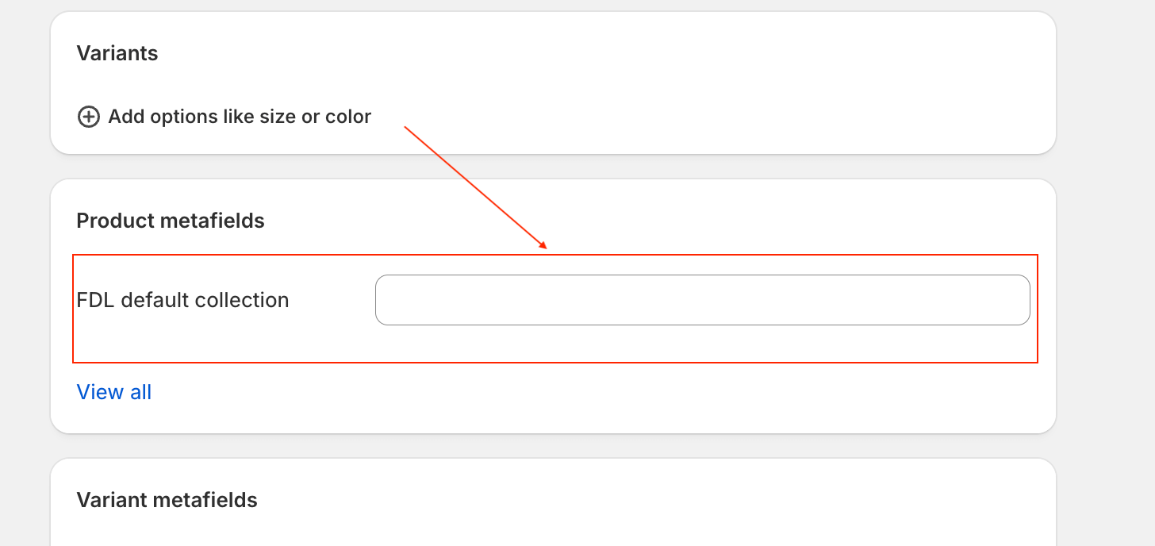The width and height of the screenshot is (1155, 546).
Task: Click the Product metafields heading
Action: (171, 221)
